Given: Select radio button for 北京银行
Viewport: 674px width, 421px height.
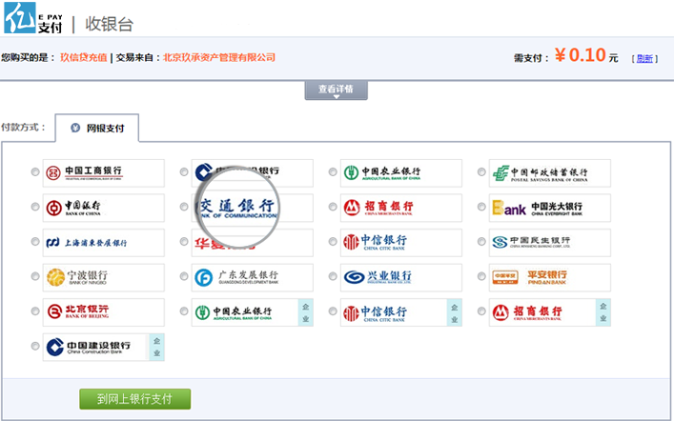Looking at the screenshot, I should 35,311.
